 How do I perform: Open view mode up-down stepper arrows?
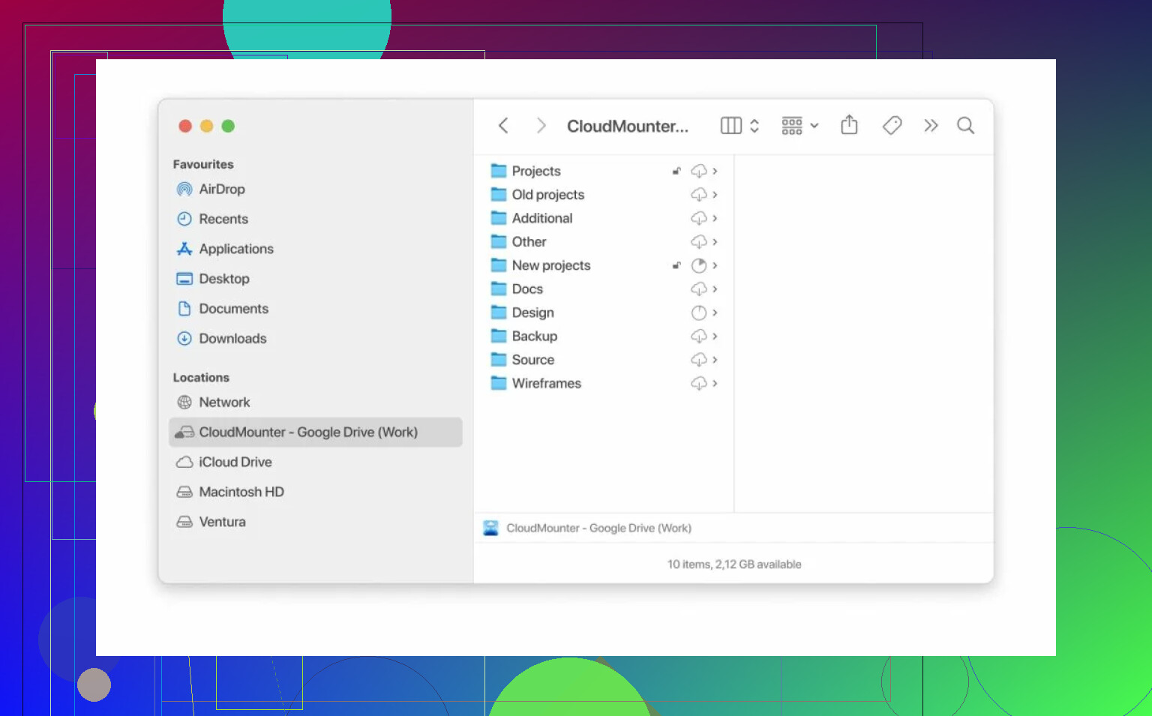pyautogui.click(x=754, y=126)
